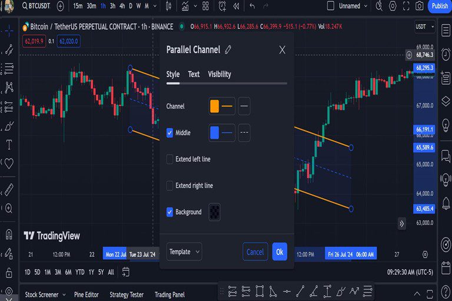This screenshot has width=452, height=301.
Task: Open the Middle line style dropdown
Action: pyautogui.click(x=244, y=132)
